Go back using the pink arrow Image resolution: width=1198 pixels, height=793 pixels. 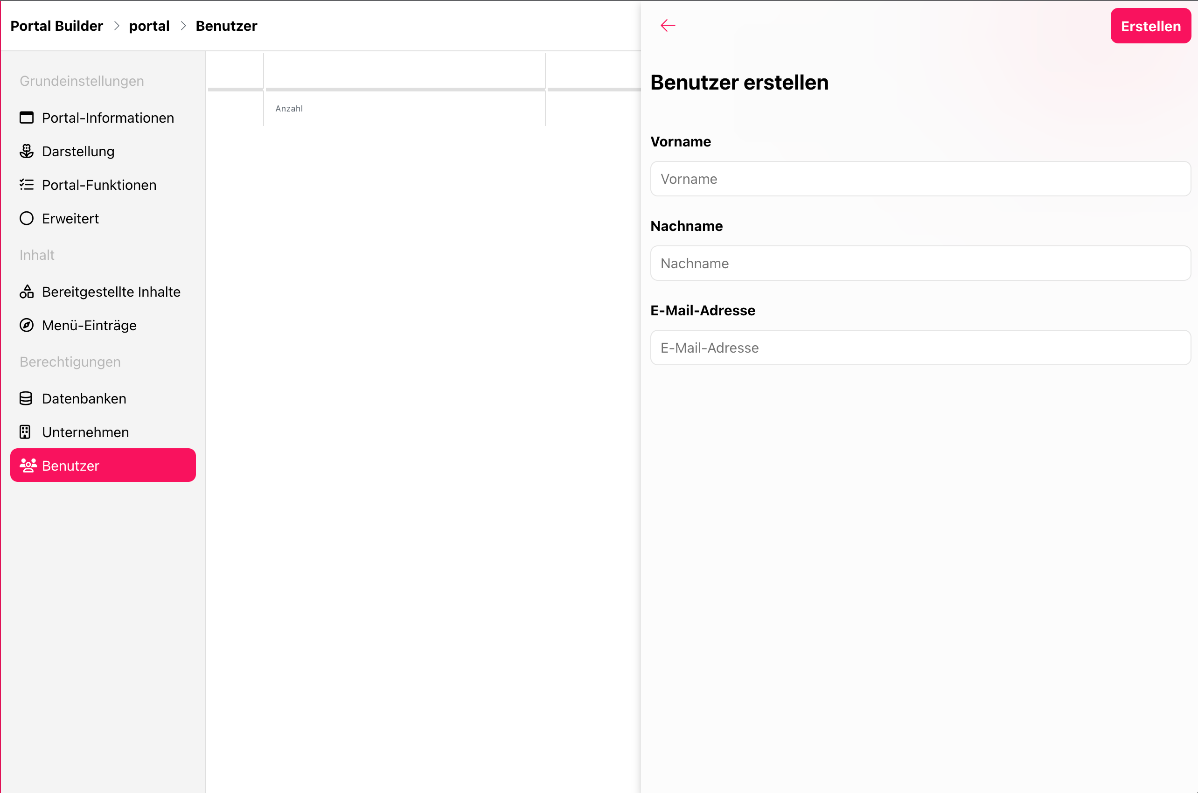coord(668,25)
